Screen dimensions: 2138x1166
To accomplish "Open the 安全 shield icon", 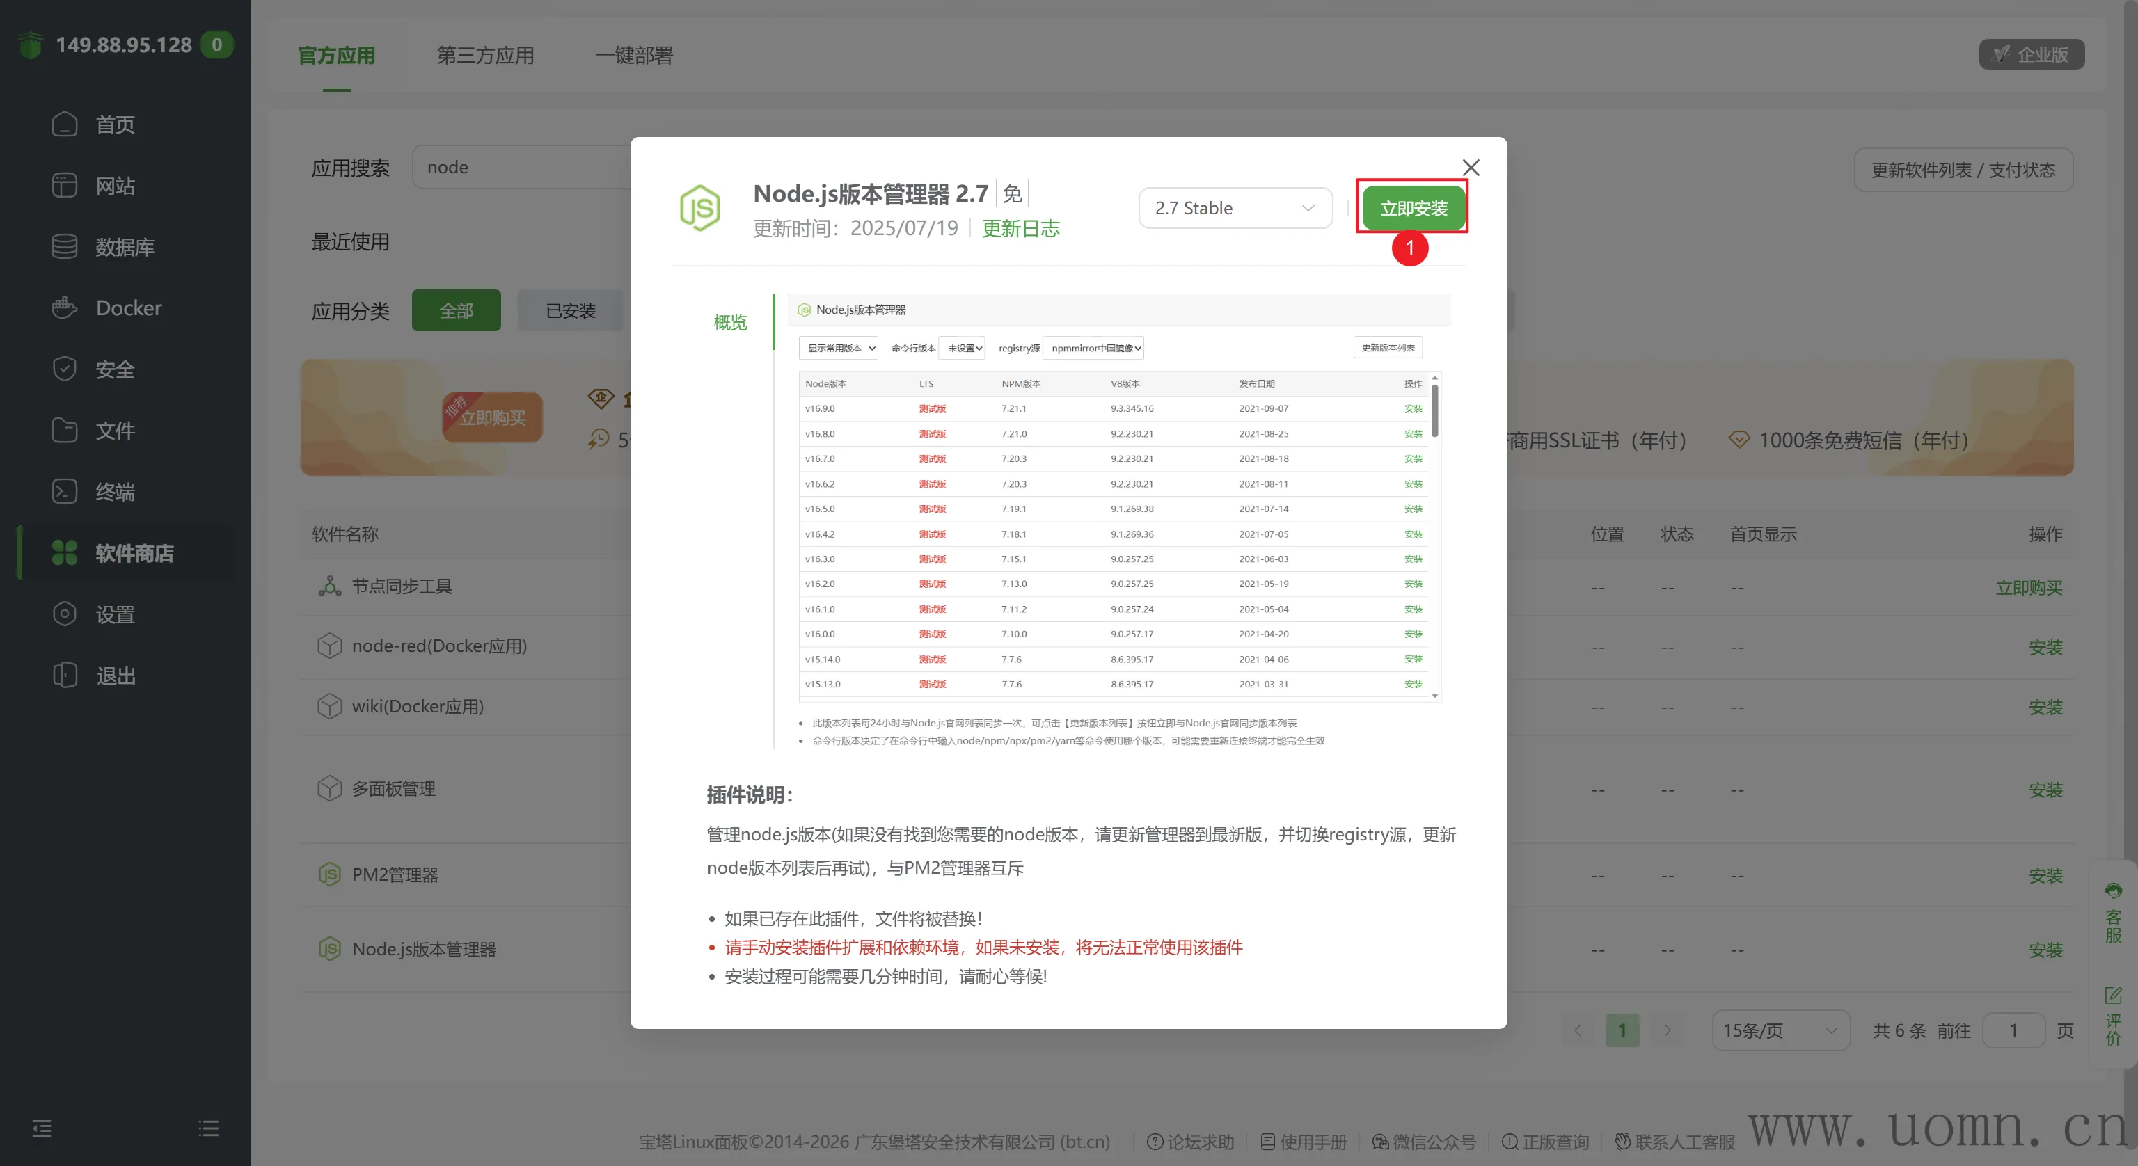I will (x=64, y=369).
